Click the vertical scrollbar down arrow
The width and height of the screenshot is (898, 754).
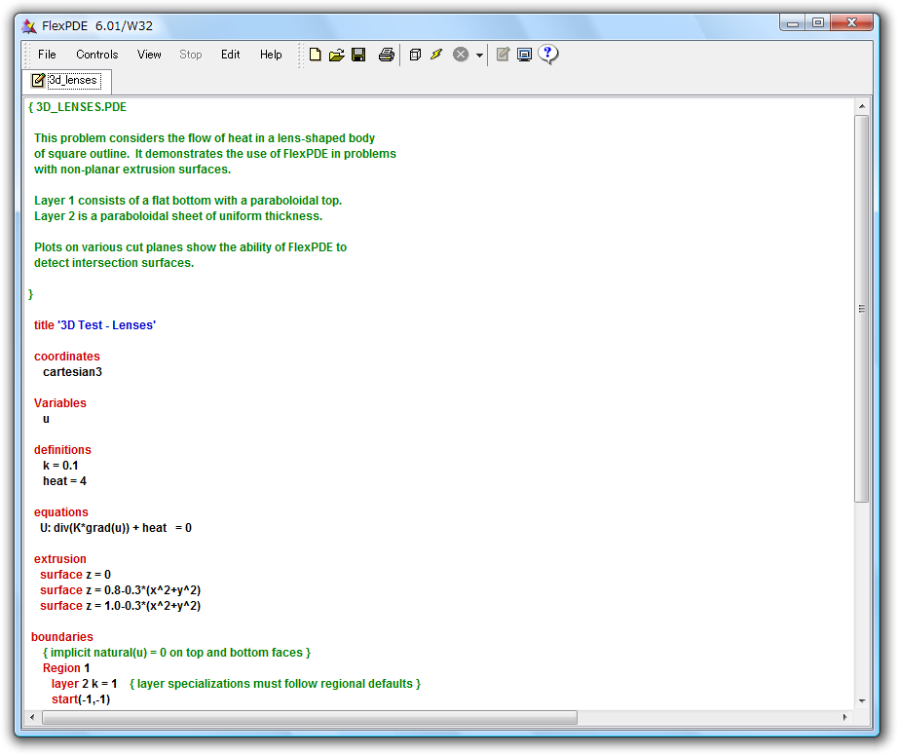point(861,700)
